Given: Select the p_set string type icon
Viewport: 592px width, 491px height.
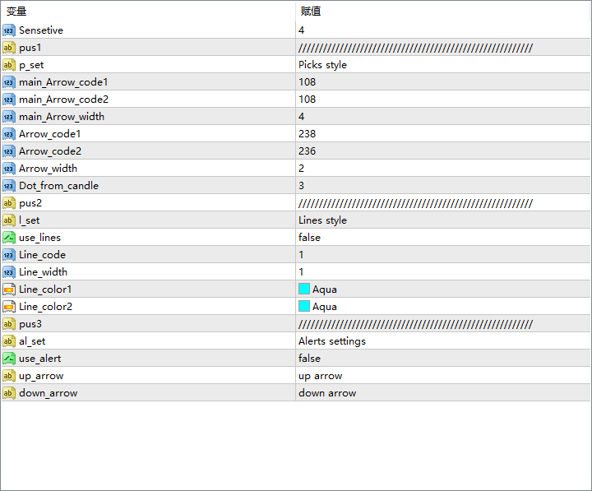Looking at the screenshot, I should (9, 65).
